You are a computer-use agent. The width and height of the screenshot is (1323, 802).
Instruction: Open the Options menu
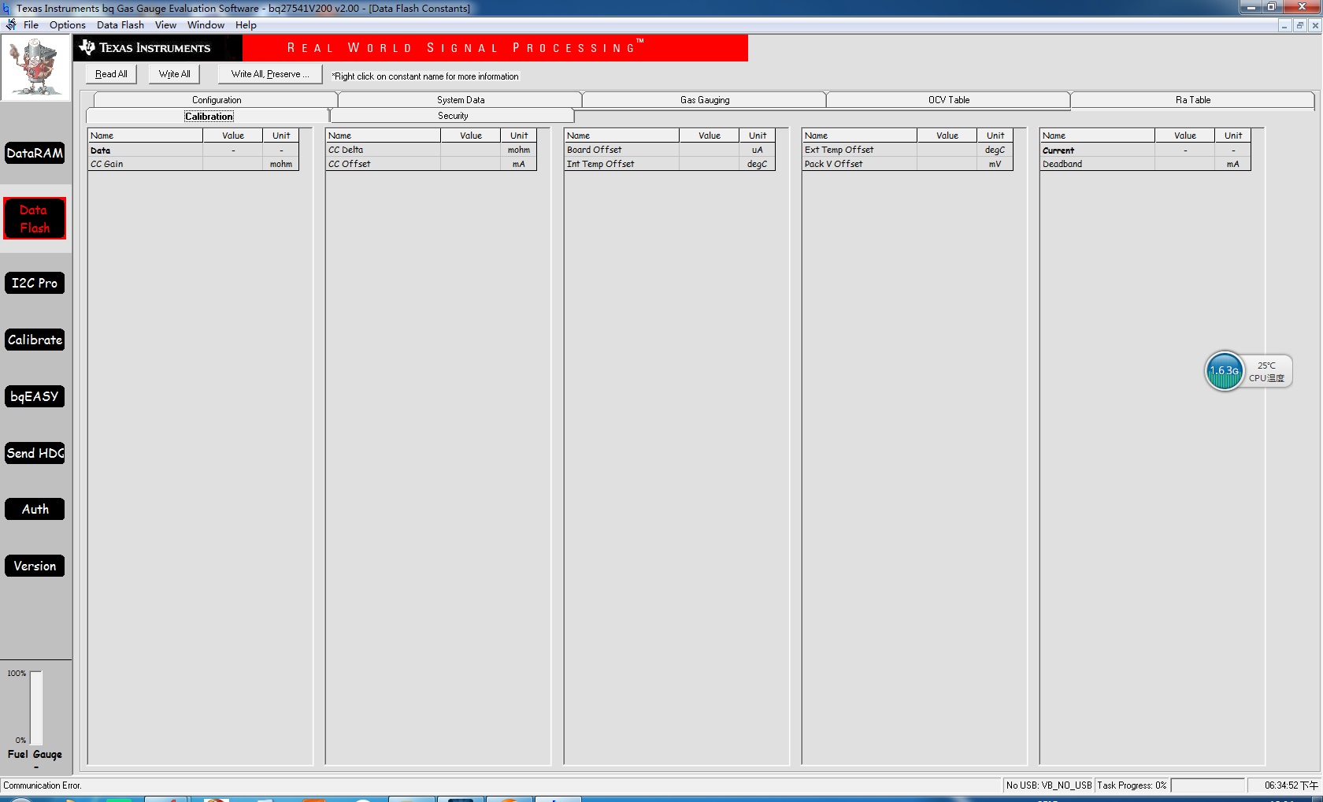tap(68, 24)
